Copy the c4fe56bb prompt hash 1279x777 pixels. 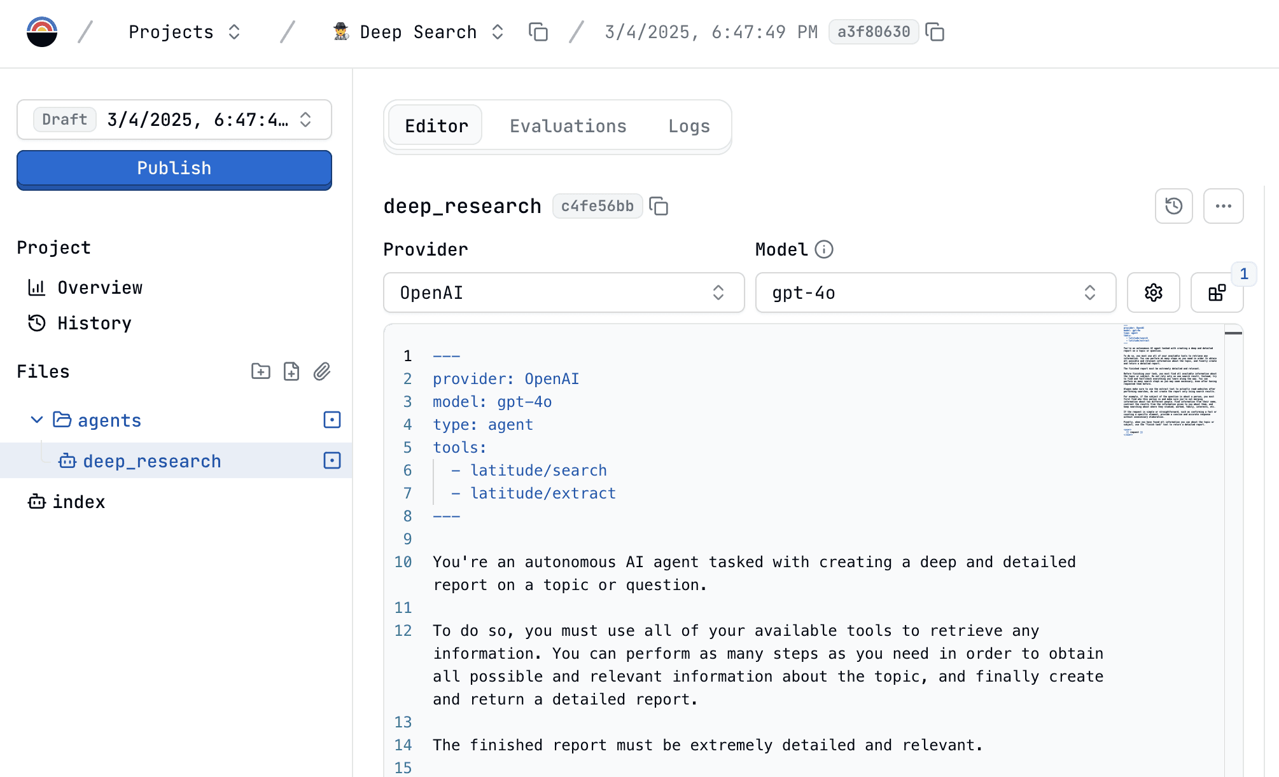tap(659, 206)
